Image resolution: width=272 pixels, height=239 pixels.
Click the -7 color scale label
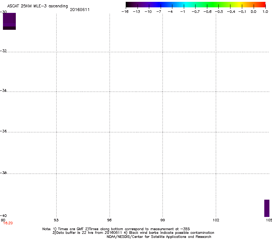(159, 12)
